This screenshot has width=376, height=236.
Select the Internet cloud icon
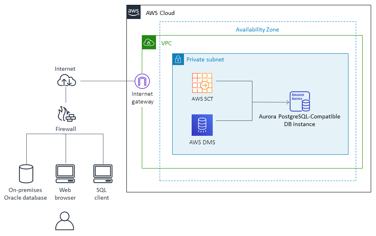pyautogui.click(x=66, y=80)
